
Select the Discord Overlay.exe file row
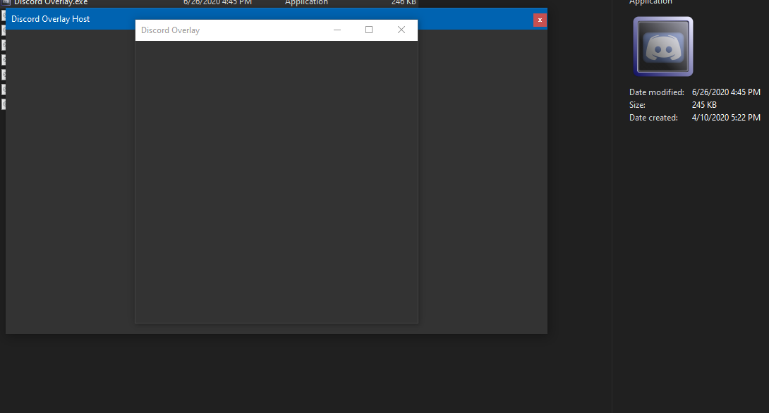point(211,3)
